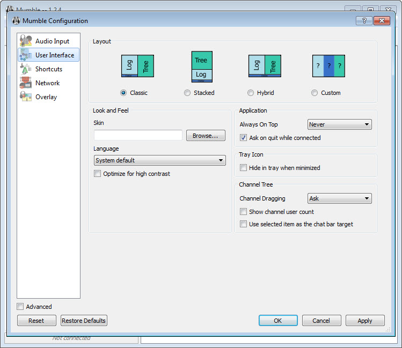
Task: Confirm settings with OK button
Action: tap(278, 321)
